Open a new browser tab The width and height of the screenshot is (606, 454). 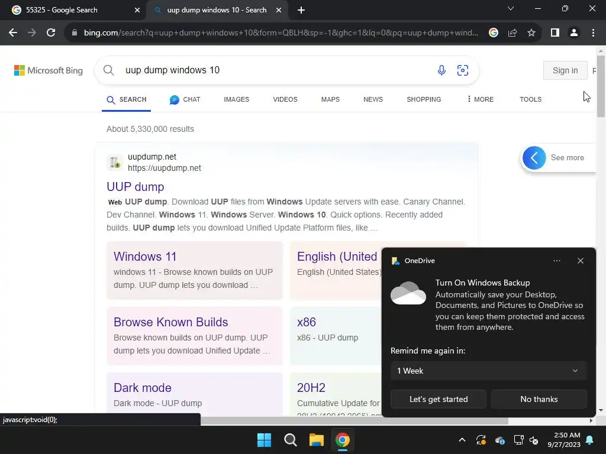point(301,11)
